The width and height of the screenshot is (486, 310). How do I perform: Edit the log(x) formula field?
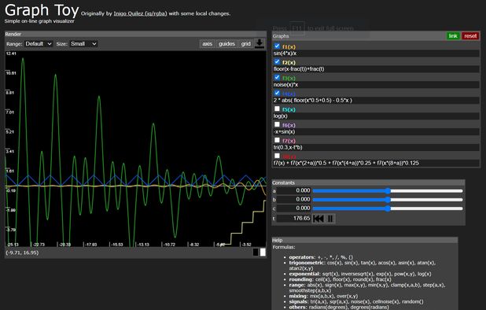pos(376,116)
